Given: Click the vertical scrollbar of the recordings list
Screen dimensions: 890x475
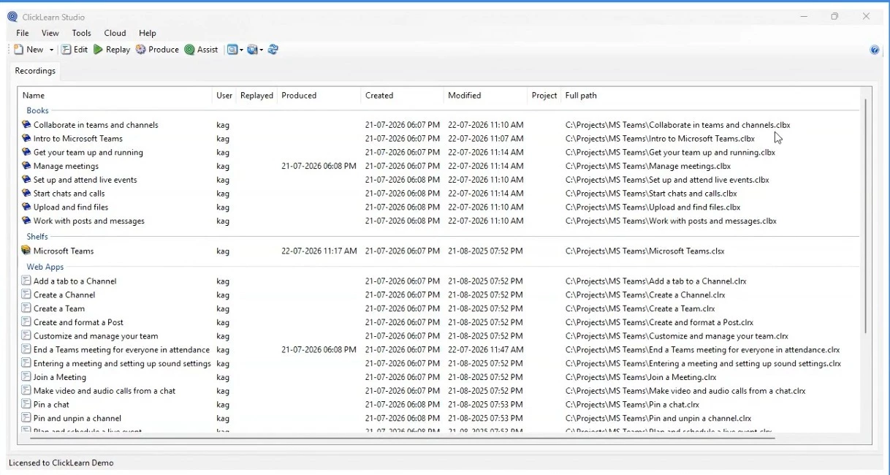Looking at the screenshot, I should (x=865, y=216).
